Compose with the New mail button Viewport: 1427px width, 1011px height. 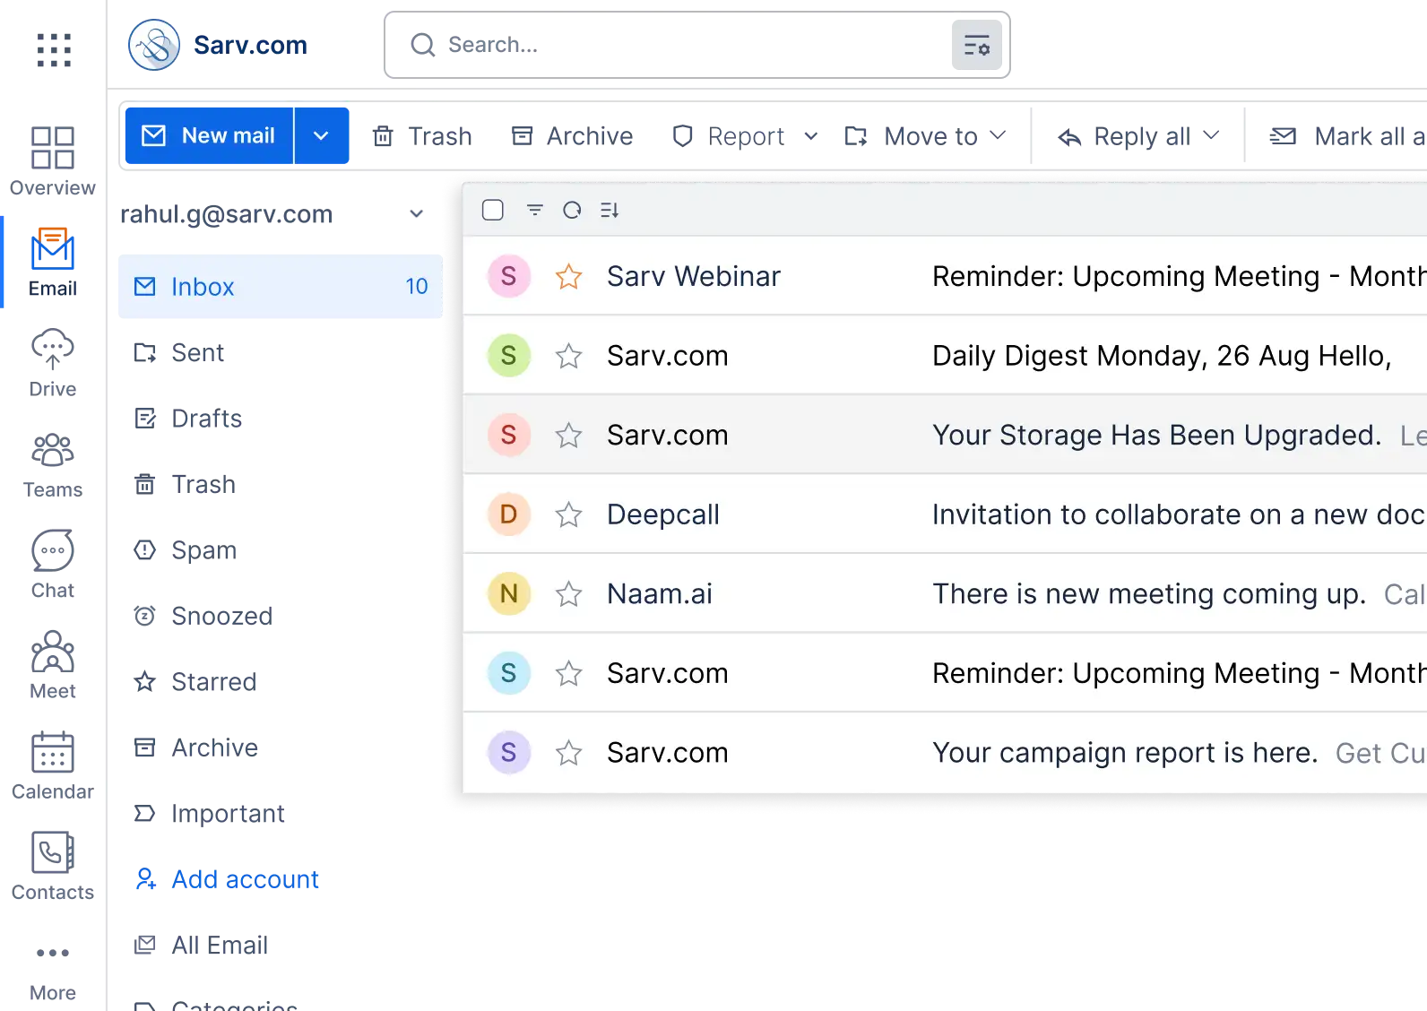coord(210,135)
